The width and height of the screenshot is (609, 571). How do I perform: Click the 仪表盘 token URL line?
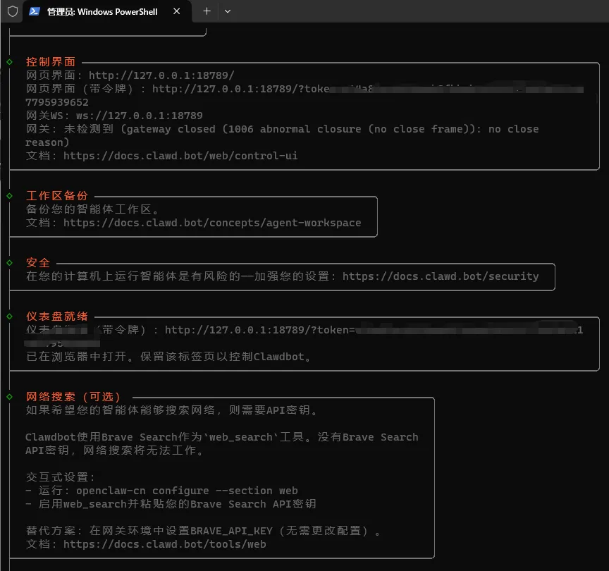click(304, 330)
